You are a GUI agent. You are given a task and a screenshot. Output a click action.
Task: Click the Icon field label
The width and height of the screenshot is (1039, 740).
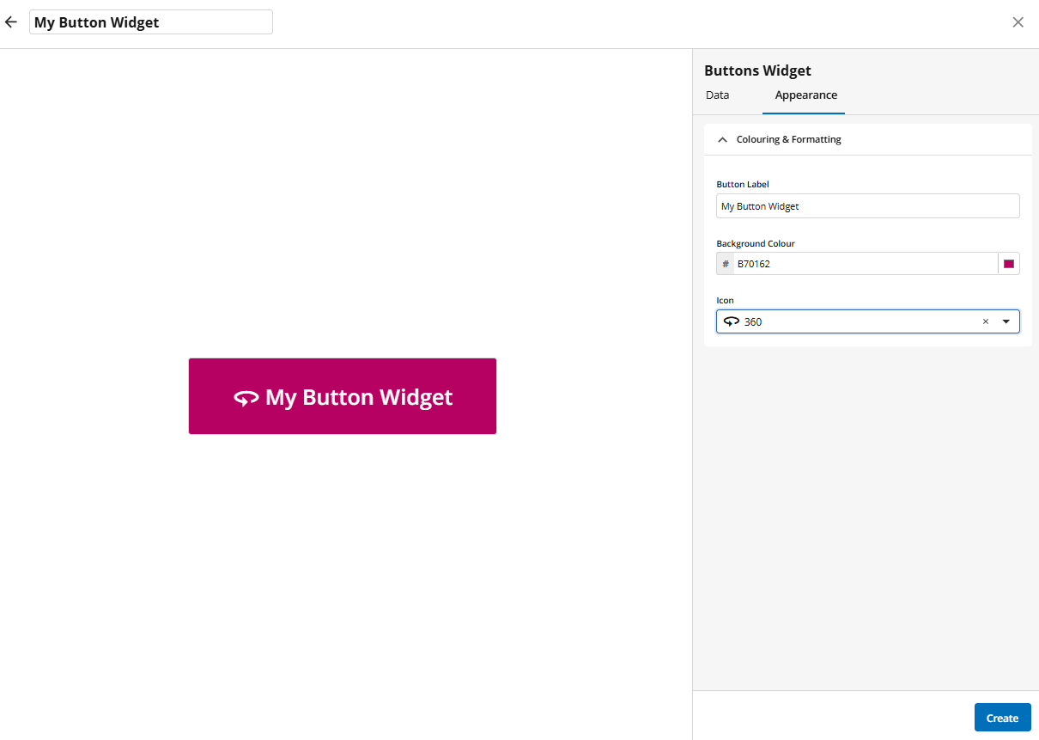pyautogui.click(x=726, y=301)
